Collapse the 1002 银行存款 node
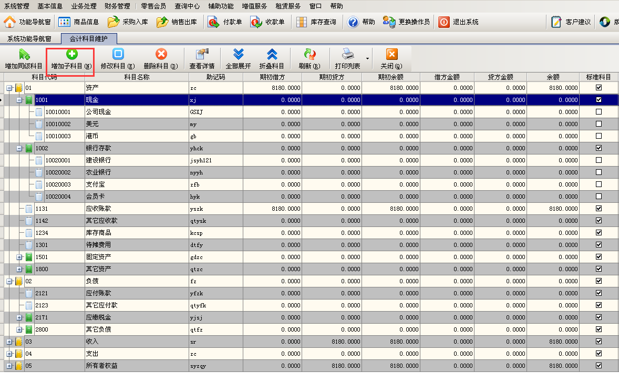This screenshot has height=382, width=619. [19, 148]
